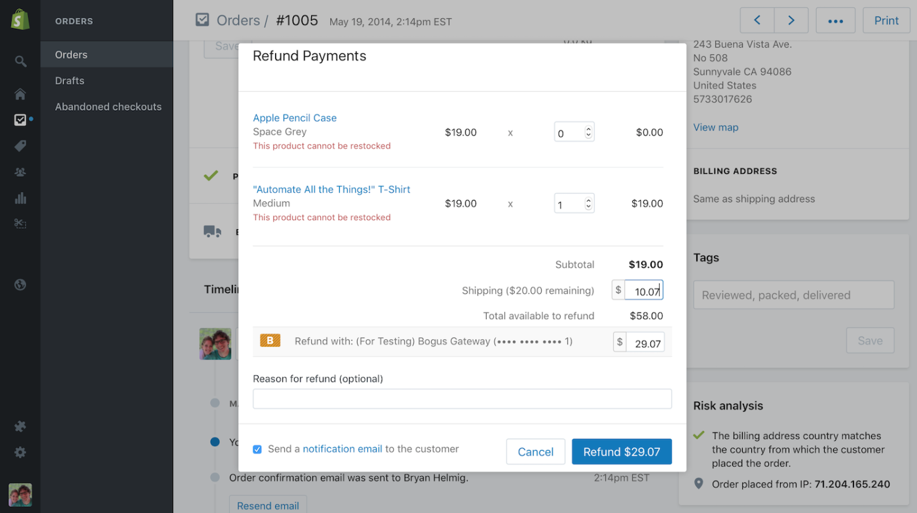
Task: Open the Customers icon in sidebar
Action: 20,172
